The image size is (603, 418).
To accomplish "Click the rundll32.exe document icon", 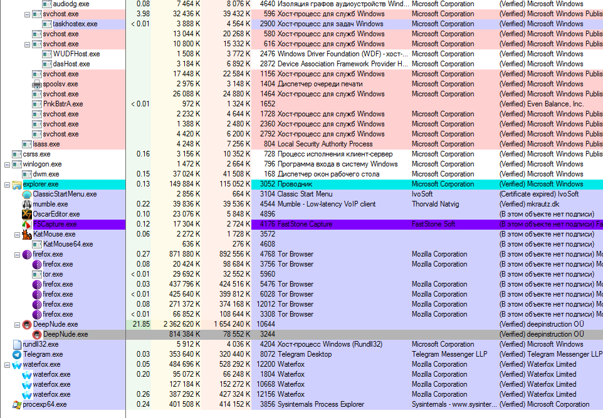I will point(17,344).
